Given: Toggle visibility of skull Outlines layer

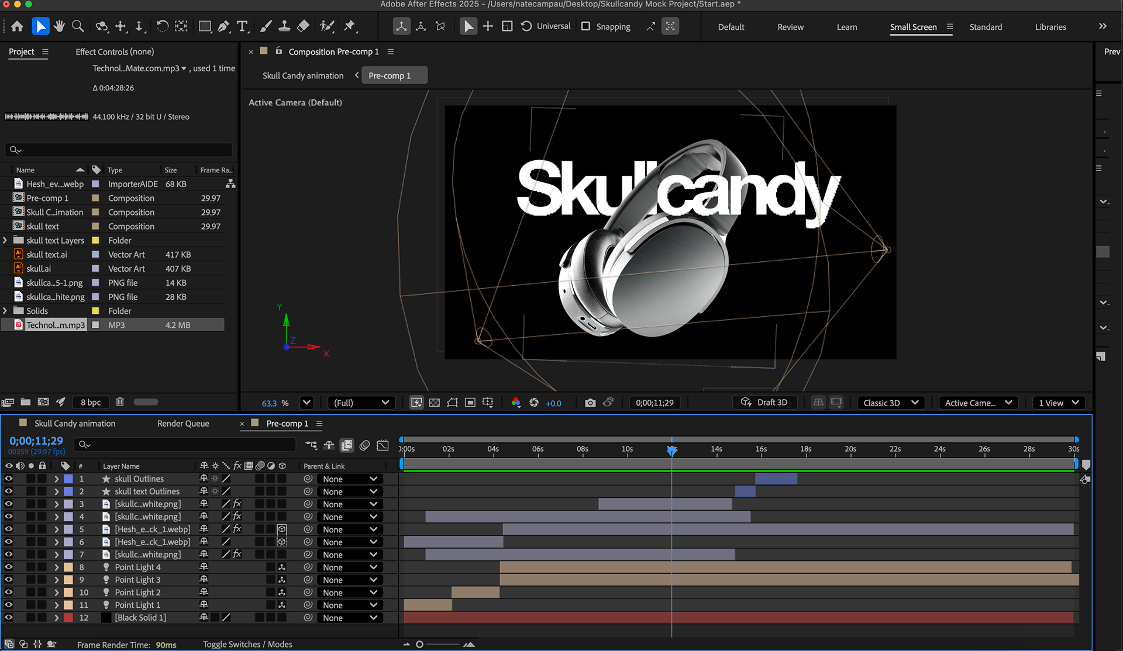Looking at the screenshot, I should click(x=8, y=479).
